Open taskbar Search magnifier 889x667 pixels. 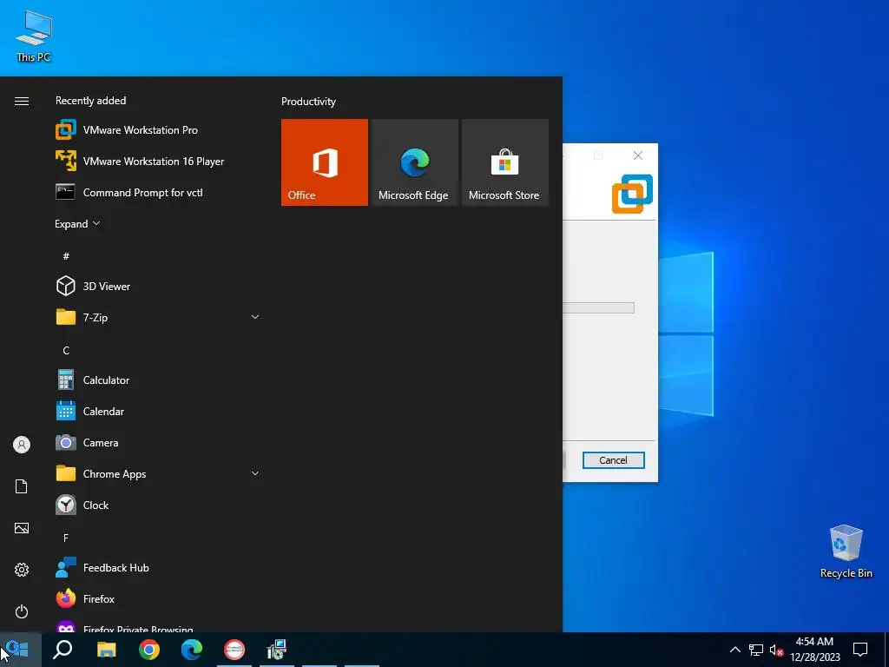(63, 650)
